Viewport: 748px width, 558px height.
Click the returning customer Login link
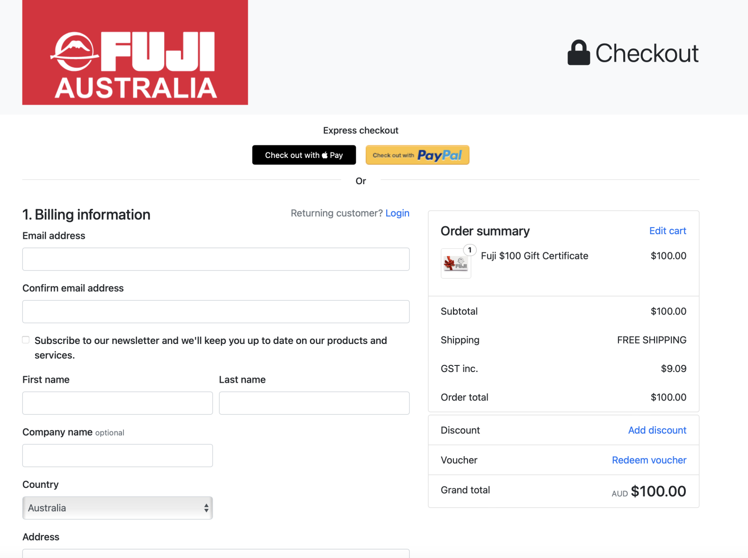[x=397, y=213]
